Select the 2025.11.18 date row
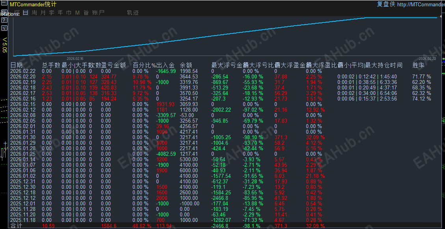The width and height of the screenshot is (445, 229). click(23, 220)
